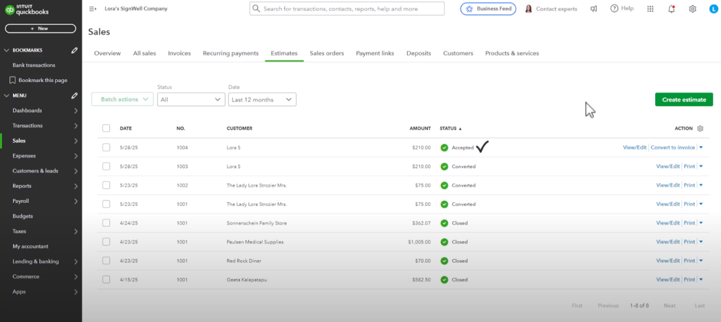This screenshot has height=322, width=721.
Task: Collapse the left navigation menu
Action: [x=92, y=9]
